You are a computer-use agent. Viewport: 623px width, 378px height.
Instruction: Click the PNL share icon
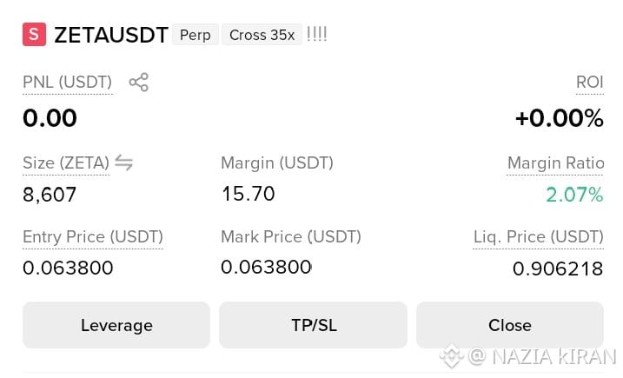pos(139,83)
